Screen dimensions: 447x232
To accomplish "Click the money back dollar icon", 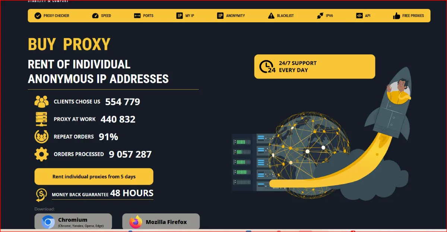I will [41, 194].
